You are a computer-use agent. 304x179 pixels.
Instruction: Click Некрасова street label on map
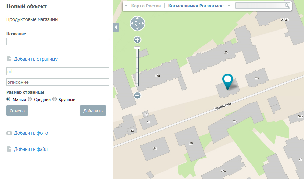pyautogui.click(x=222, y=106)
